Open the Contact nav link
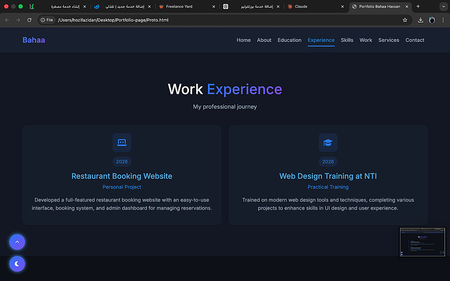The image size is (450, 281). pyautogui.click(x=415, y=40)
